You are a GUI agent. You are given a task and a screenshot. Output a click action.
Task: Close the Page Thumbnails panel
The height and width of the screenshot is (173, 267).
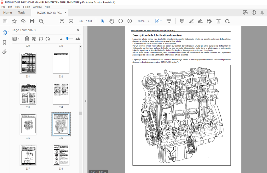pos(78,30)
